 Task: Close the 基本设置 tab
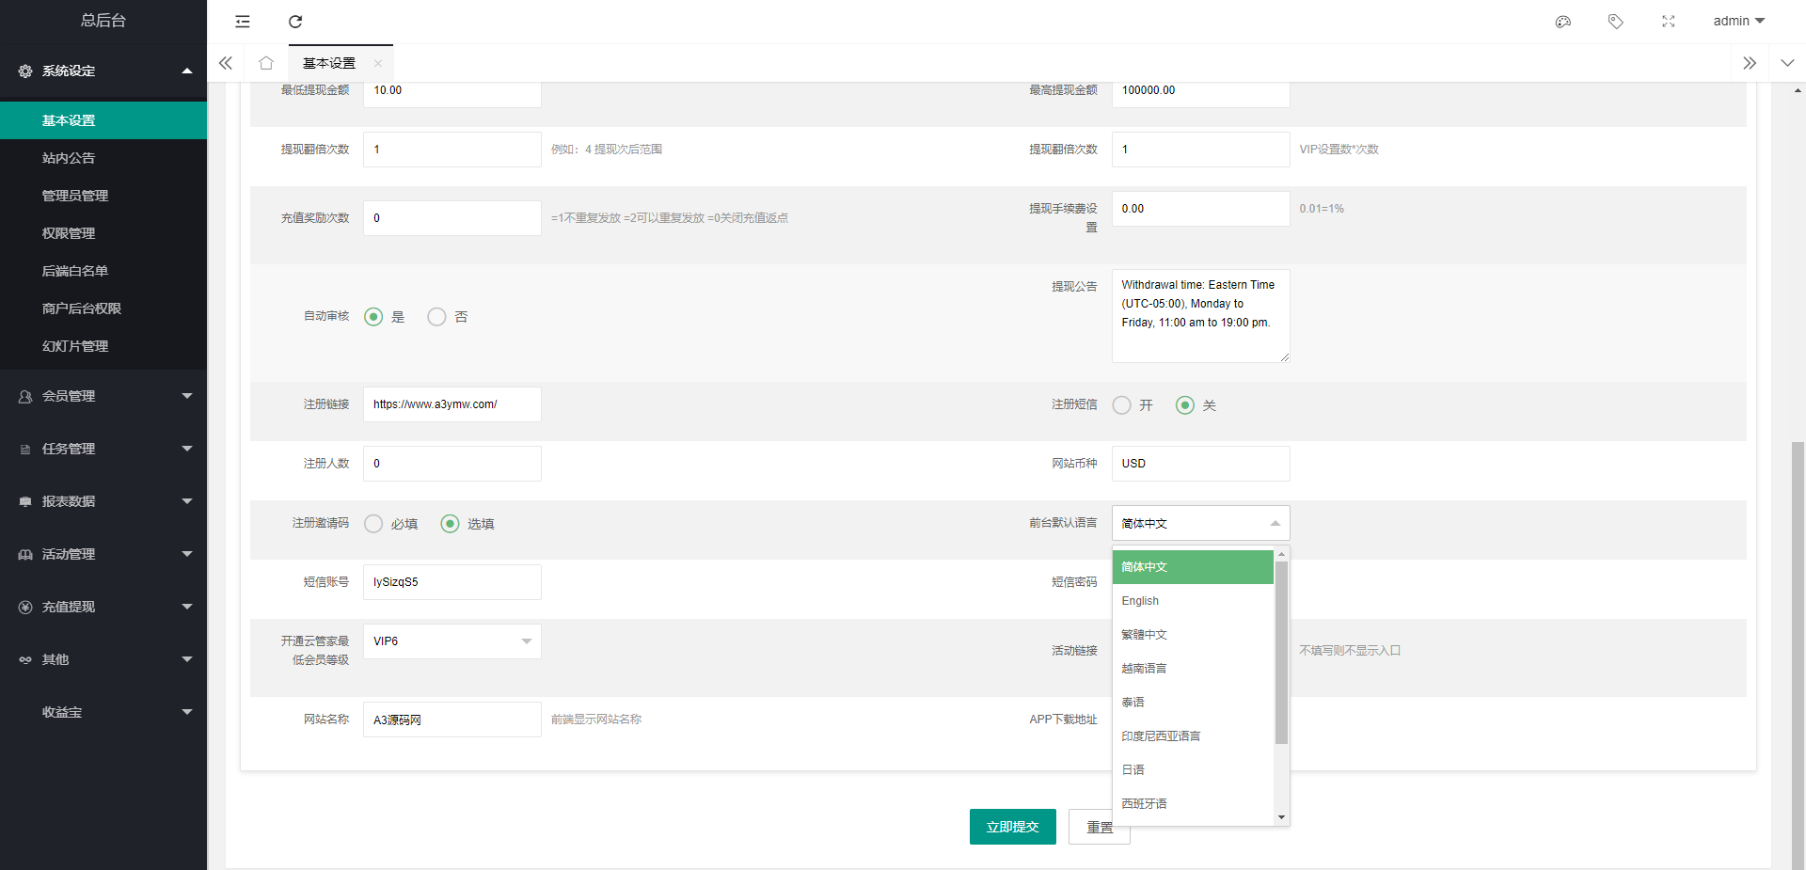[378, 63]
